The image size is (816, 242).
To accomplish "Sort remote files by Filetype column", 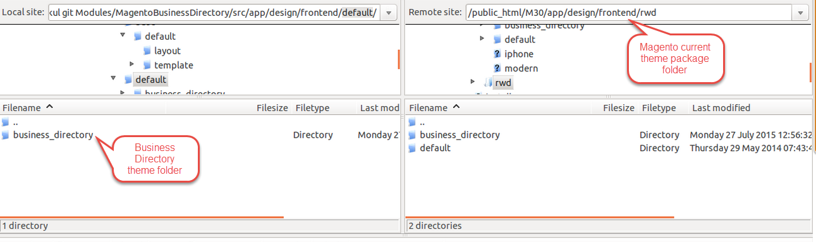I will [663, 107].
